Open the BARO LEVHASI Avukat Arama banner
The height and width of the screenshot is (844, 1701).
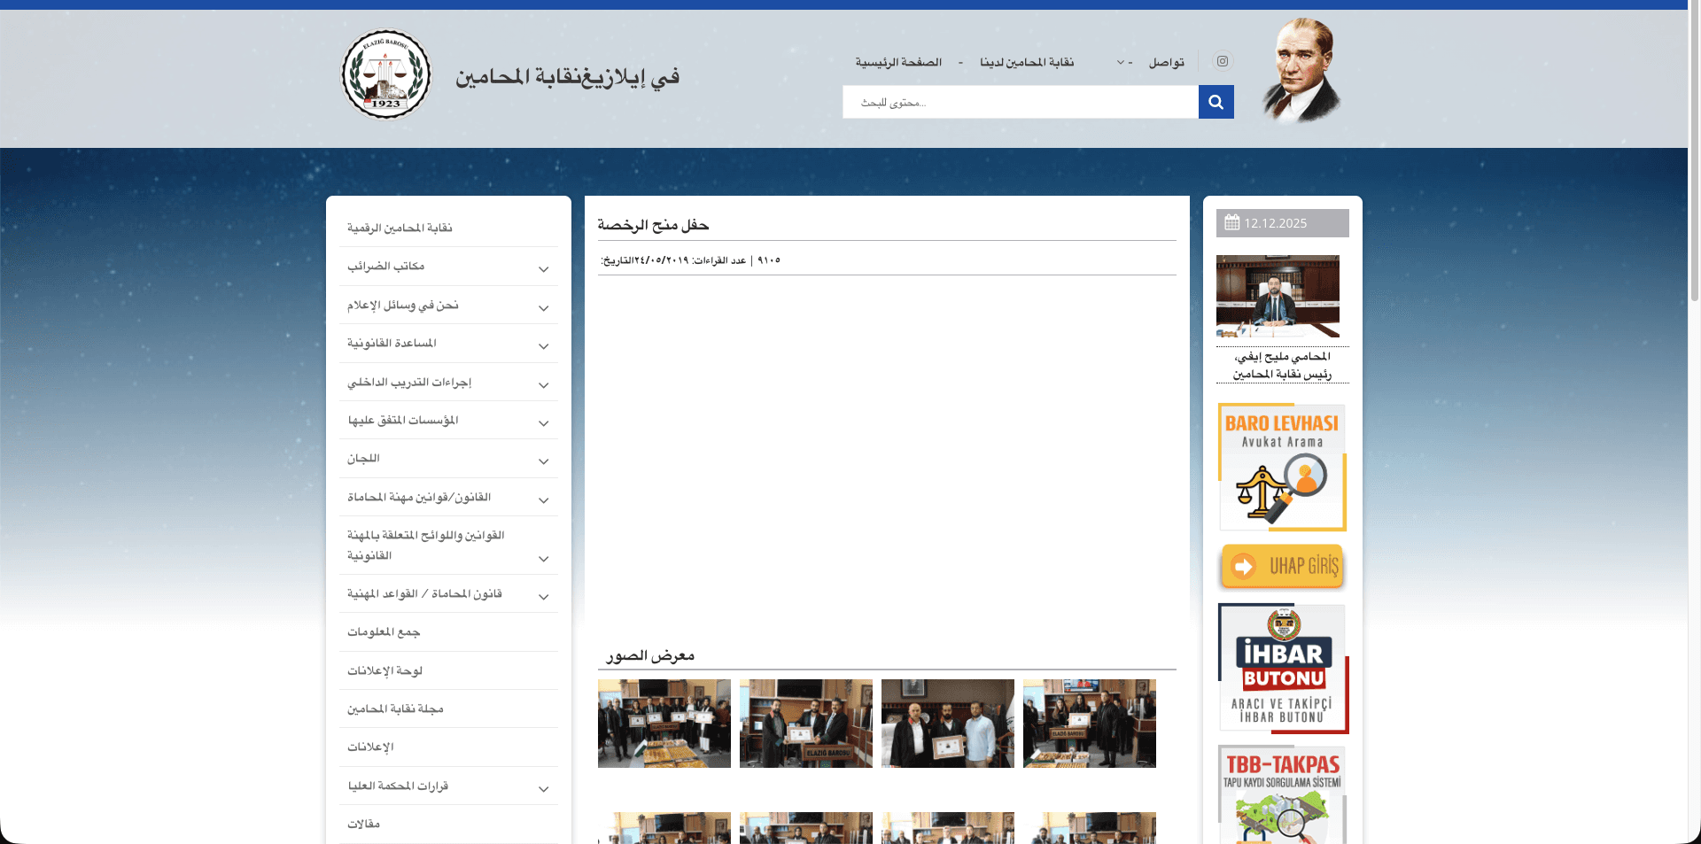[x=1282, y=467]
